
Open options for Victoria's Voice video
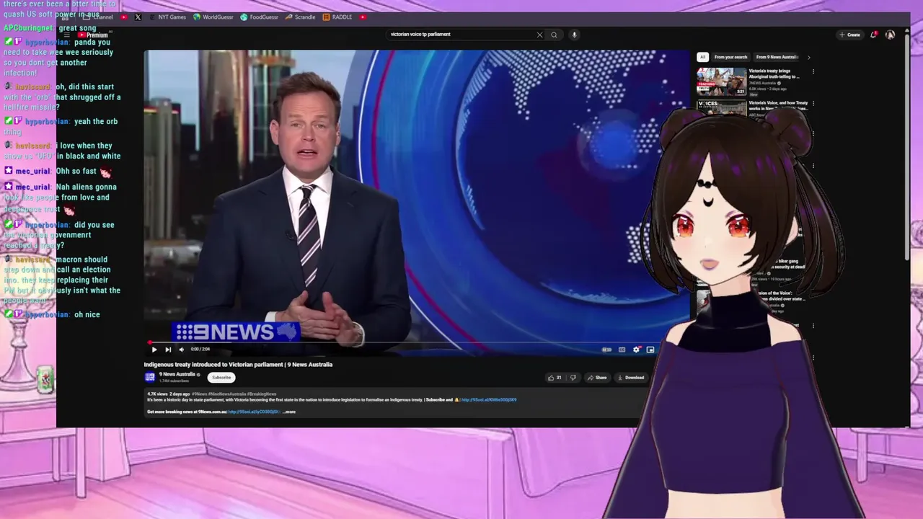(813, 103)
